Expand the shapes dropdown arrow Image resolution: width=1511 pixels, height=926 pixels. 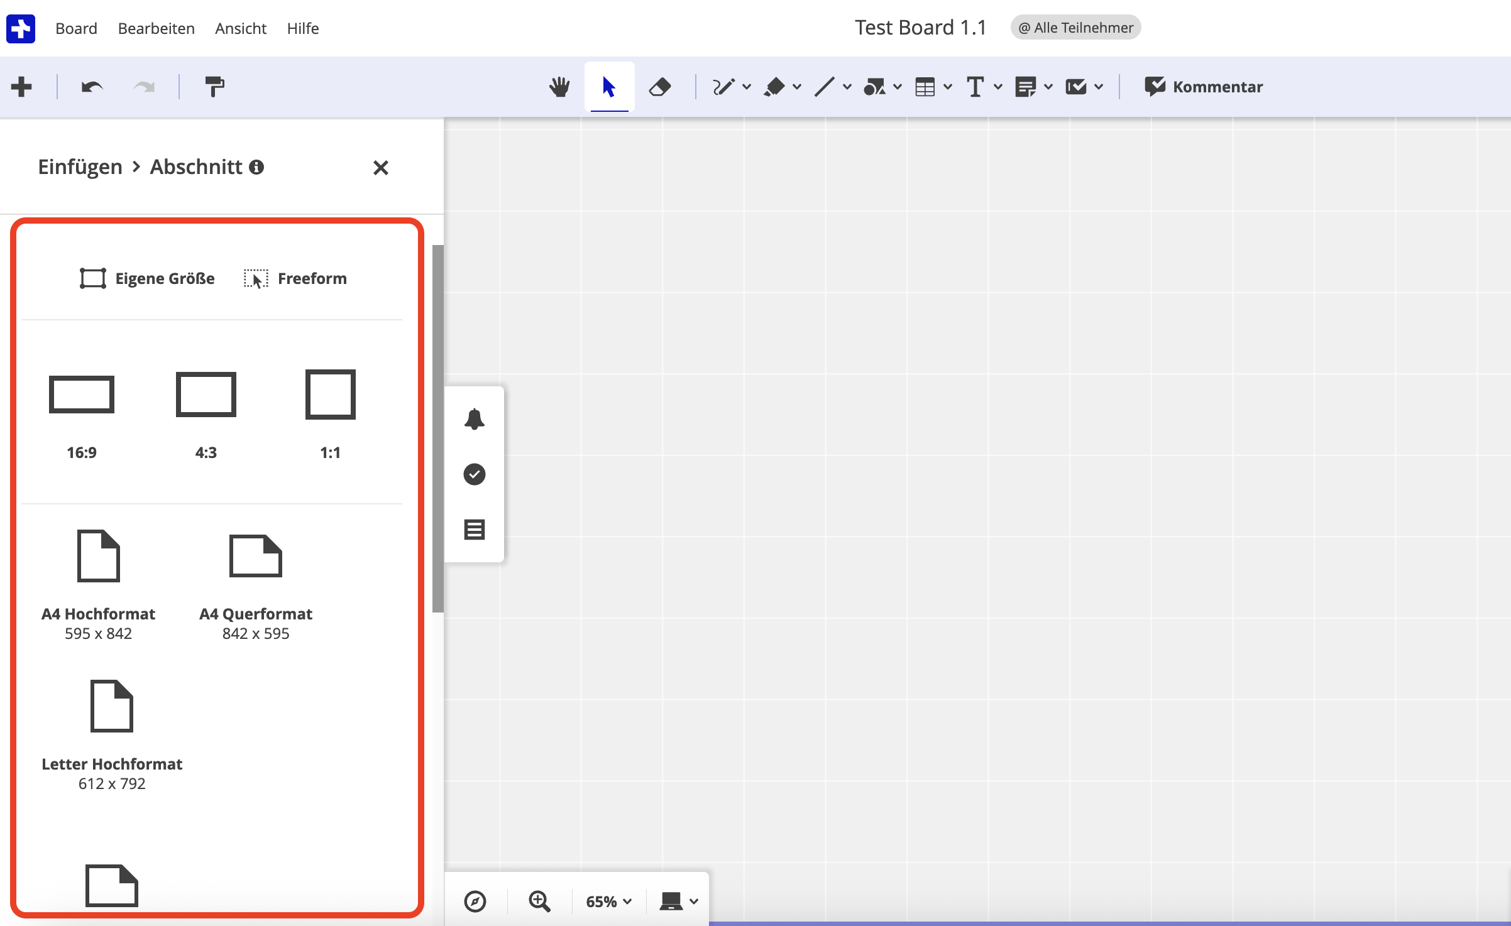[x=898, y=87]
